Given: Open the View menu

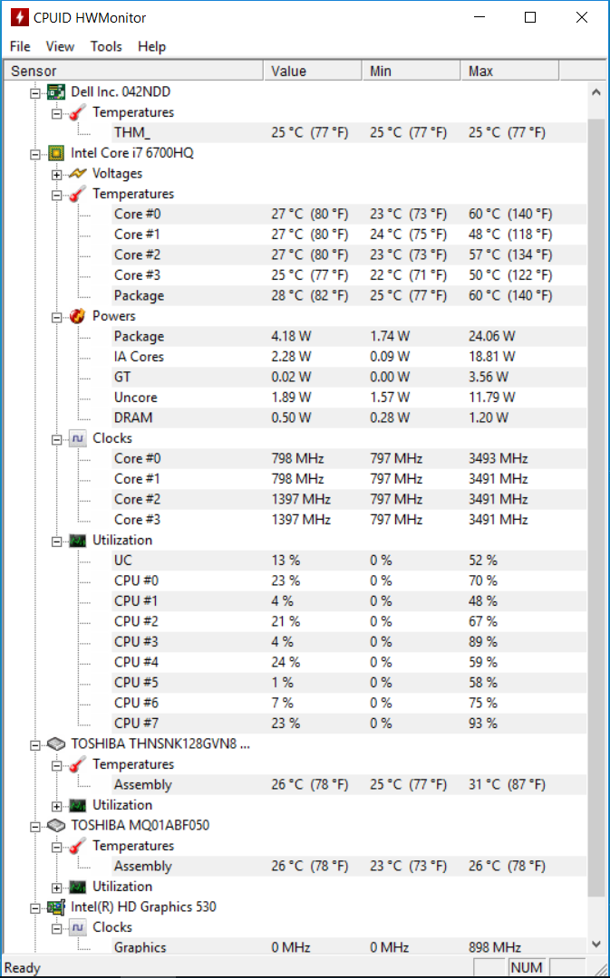Looking at the screenshot, I should click(x=60, y=46).
